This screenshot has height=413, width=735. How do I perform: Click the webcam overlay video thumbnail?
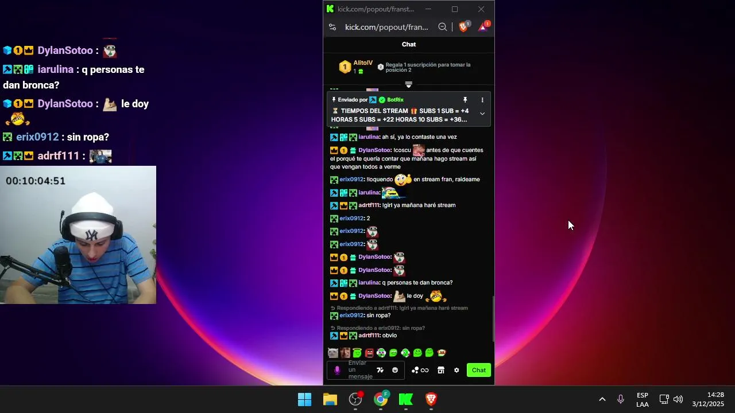point(78,235)
